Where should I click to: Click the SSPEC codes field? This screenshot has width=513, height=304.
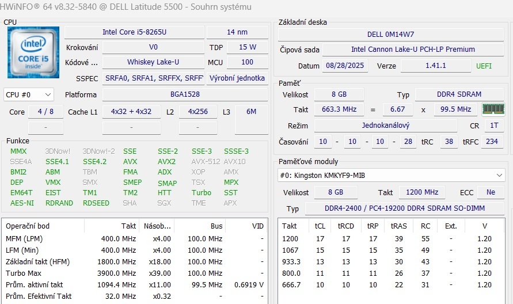pos(153,78)
